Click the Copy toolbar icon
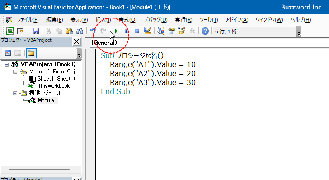 59,31
